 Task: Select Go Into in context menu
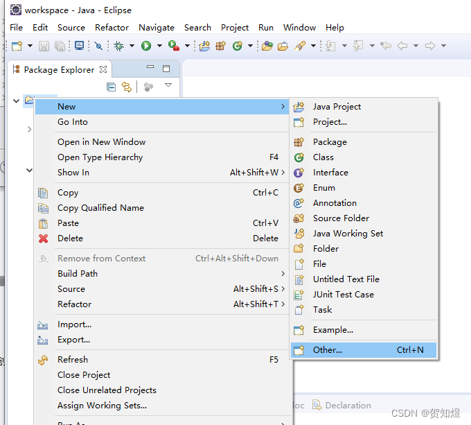(x=162, y=122)
